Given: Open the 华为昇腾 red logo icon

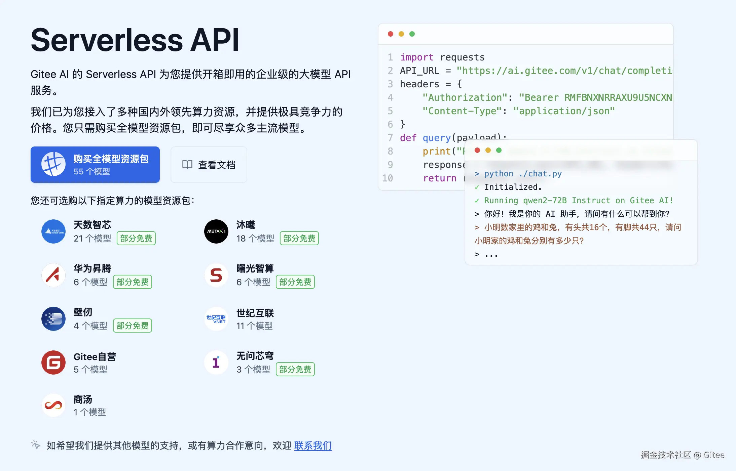Looking at the screenshot, I should click(53, 275).
